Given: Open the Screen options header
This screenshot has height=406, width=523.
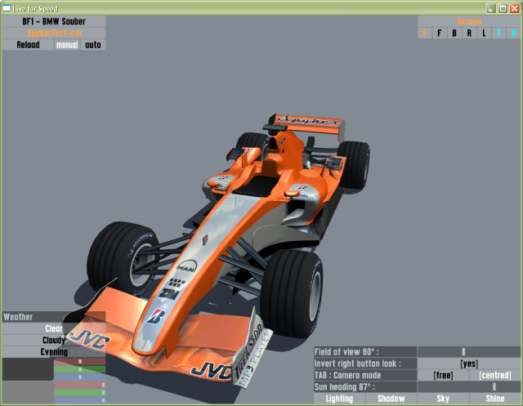Looking at the screenshot, I should click(468, 21).
